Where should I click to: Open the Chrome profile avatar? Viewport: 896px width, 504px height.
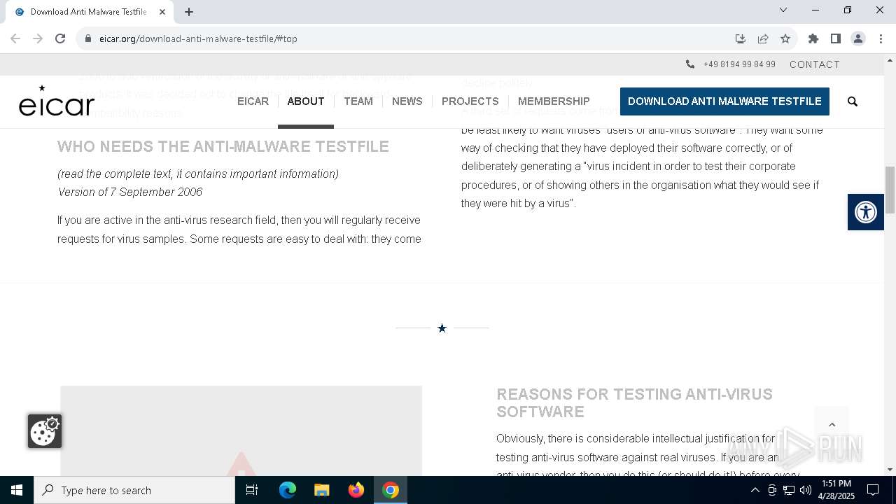(857, 38)
